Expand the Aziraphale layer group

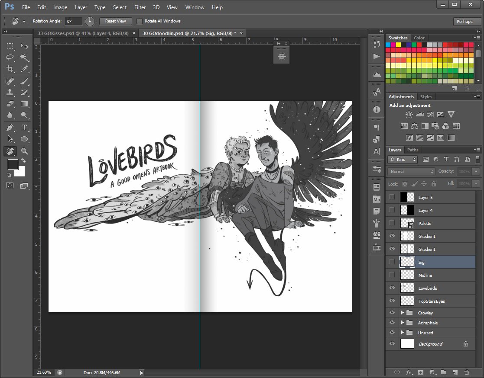tap(402, 323)
